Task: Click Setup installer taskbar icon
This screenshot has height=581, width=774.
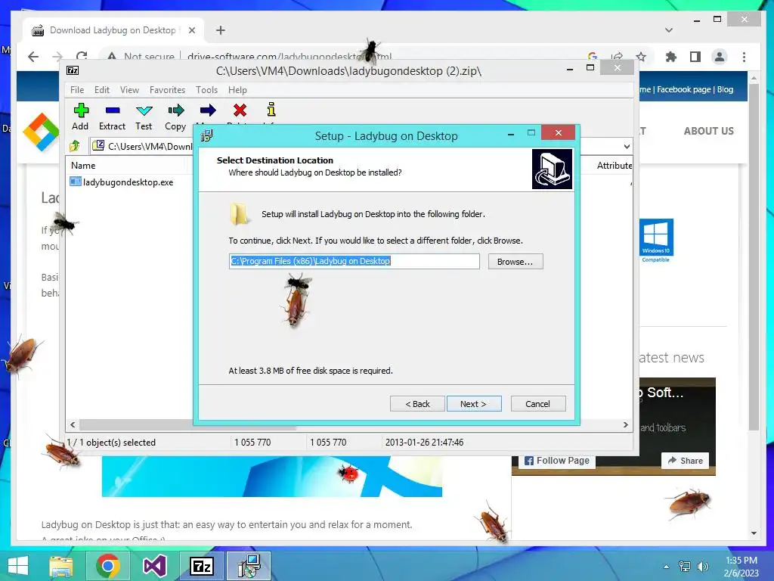Action: (x=248, y=566)
